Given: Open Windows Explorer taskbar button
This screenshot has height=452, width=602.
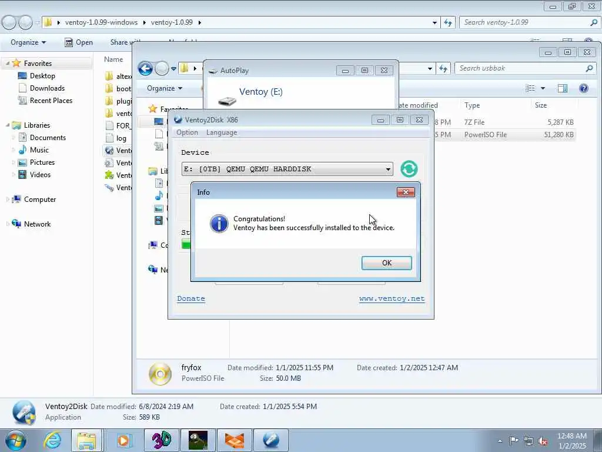Looking at the screenshot, I should pos(86,440).
